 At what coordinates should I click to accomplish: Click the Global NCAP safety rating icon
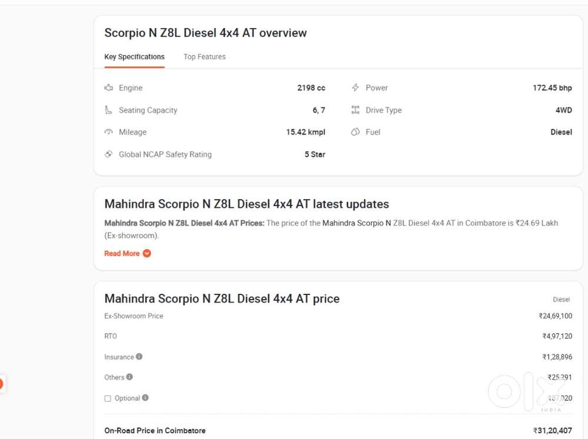(x=109, y=155)
